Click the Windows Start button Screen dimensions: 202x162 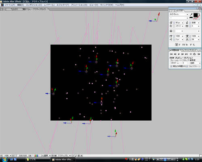4,160
